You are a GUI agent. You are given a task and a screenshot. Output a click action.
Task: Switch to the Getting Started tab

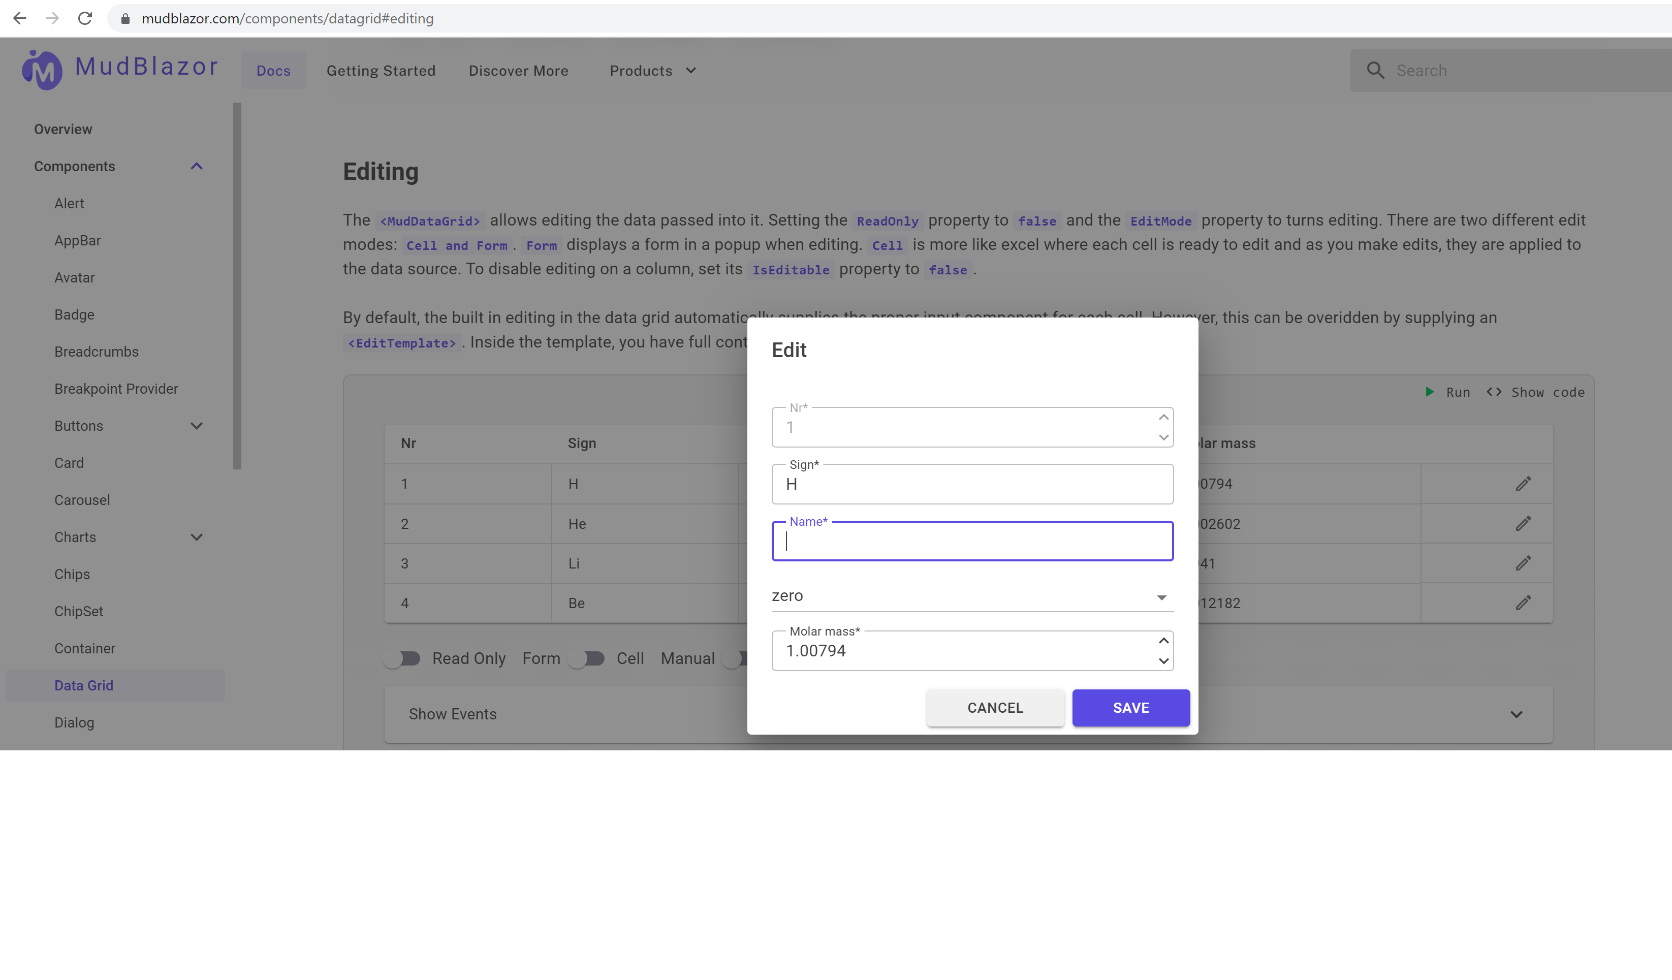pyautogui.click(x=381, y=70)
